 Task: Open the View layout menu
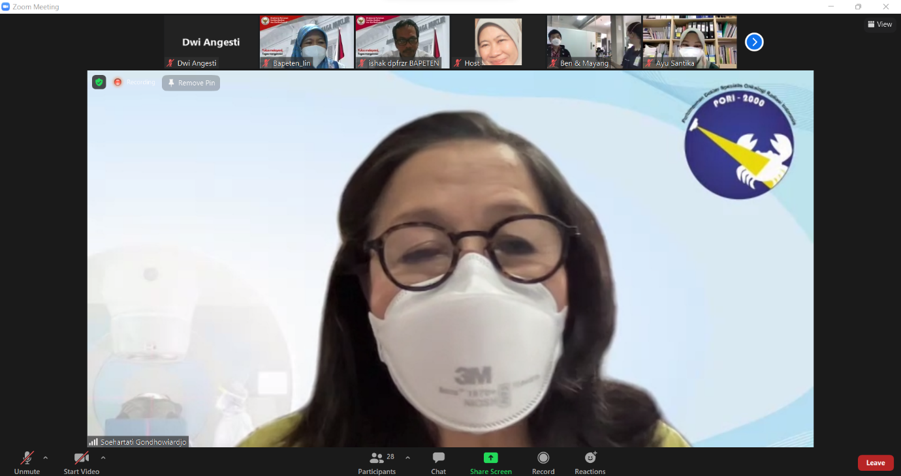click(x=879, y=24)
